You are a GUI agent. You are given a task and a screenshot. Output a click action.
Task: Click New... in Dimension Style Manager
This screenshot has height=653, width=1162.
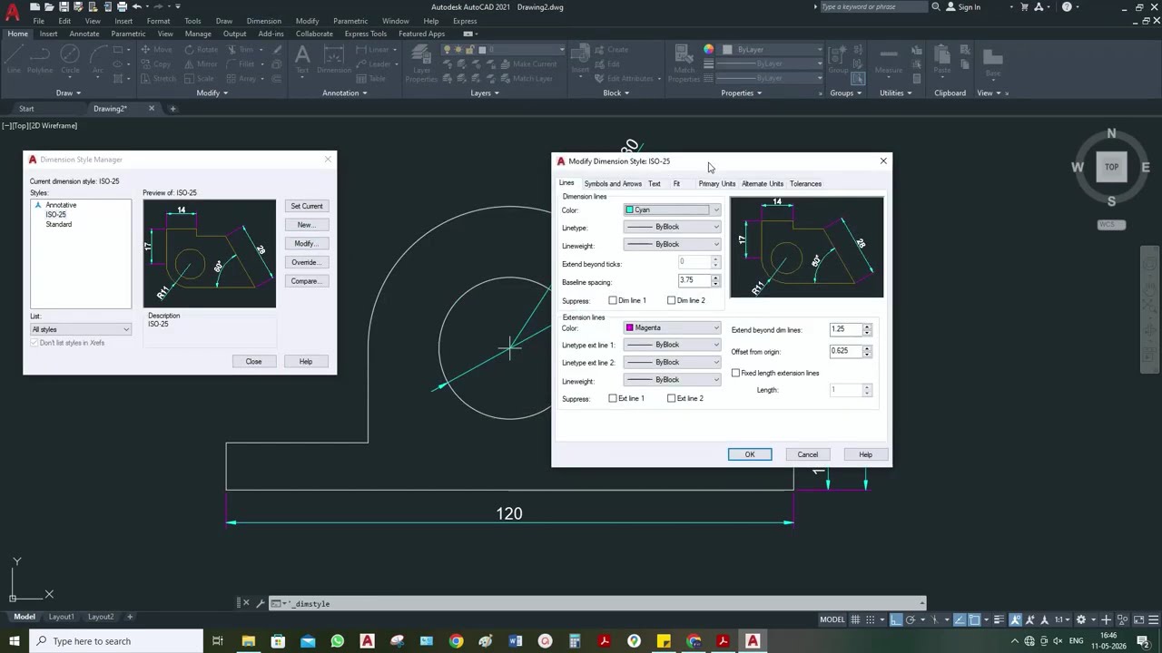coord(307,225)
